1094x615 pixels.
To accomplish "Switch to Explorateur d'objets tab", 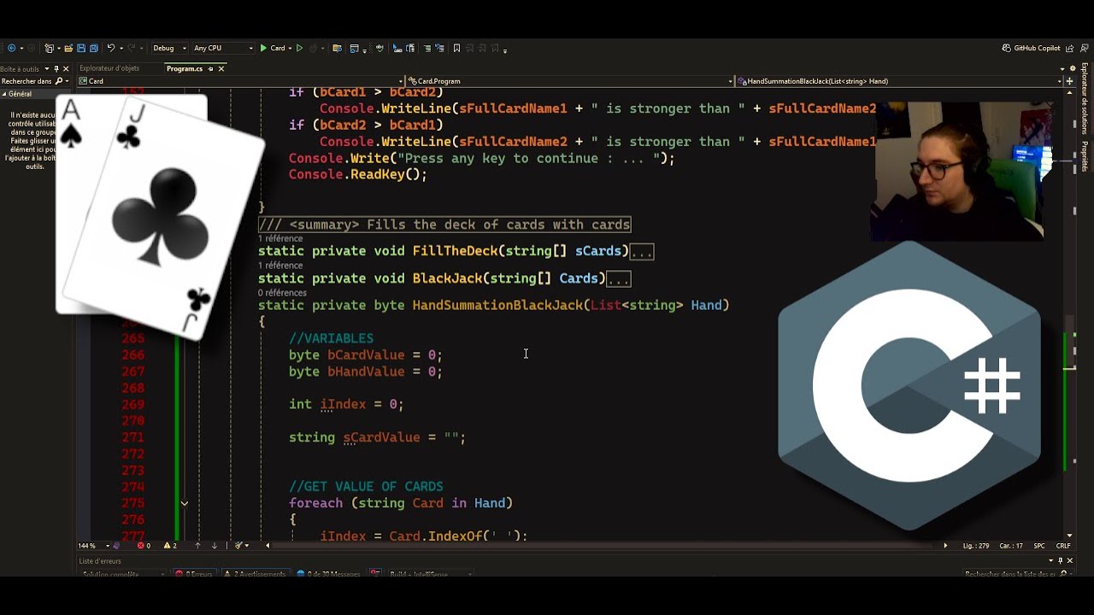I will tap(109, 68).
